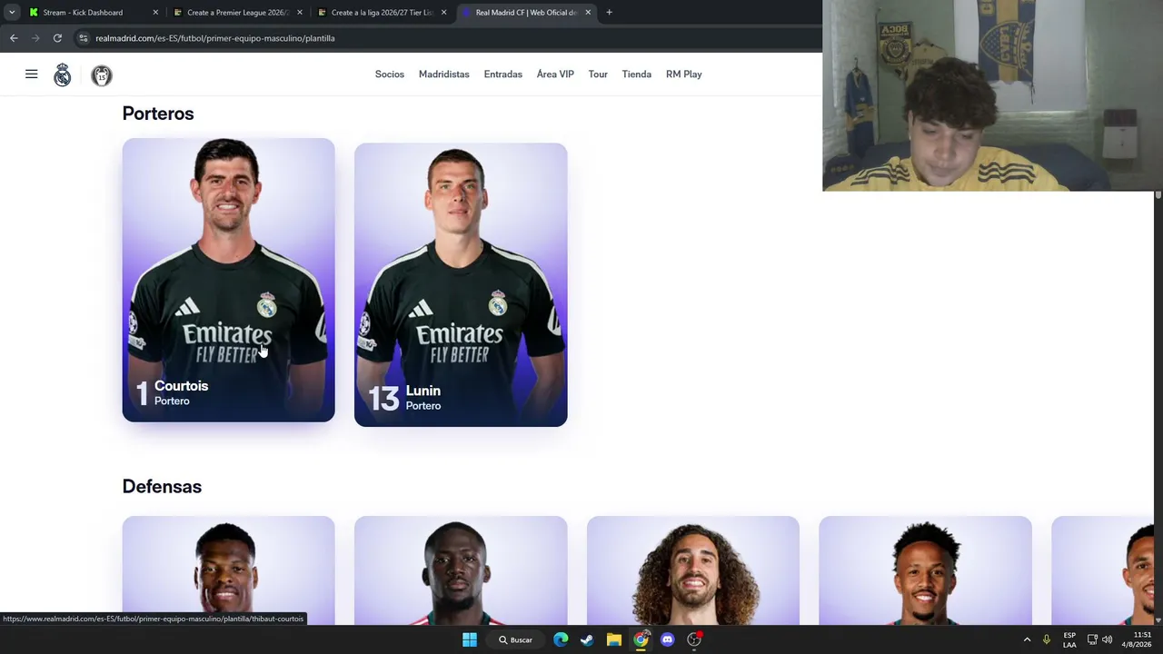Reload the current page
Viewport: 1163px width, 654px height.
[57, 38]
